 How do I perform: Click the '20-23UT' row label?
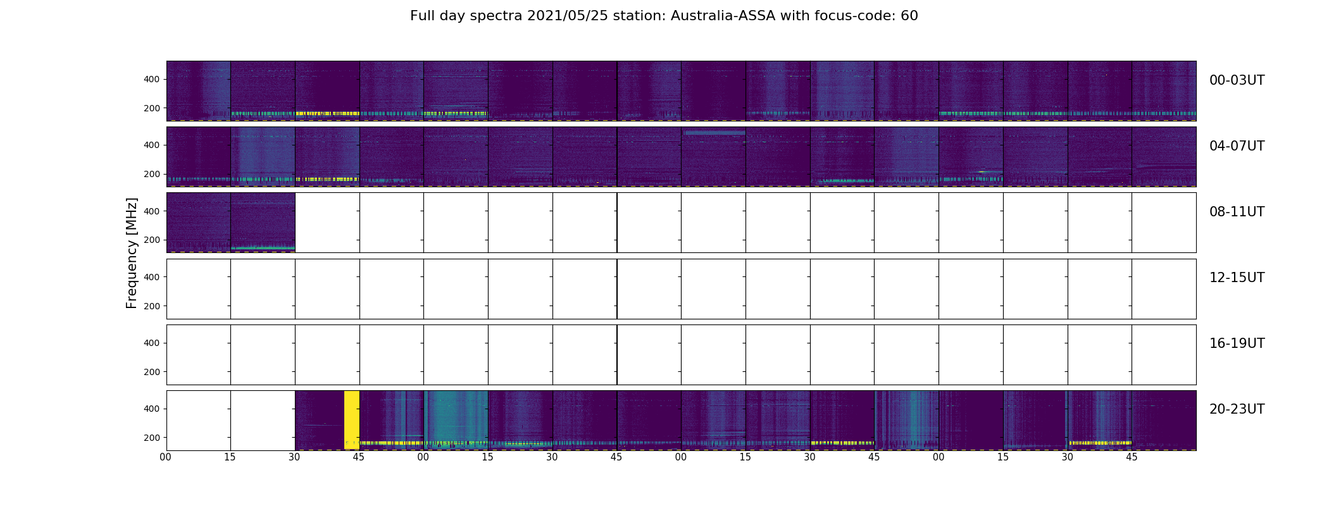(x=1237, y=409)
